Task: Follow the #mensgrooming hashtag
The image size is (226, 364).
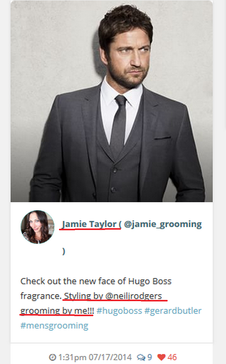Action: tap(54, 325)
